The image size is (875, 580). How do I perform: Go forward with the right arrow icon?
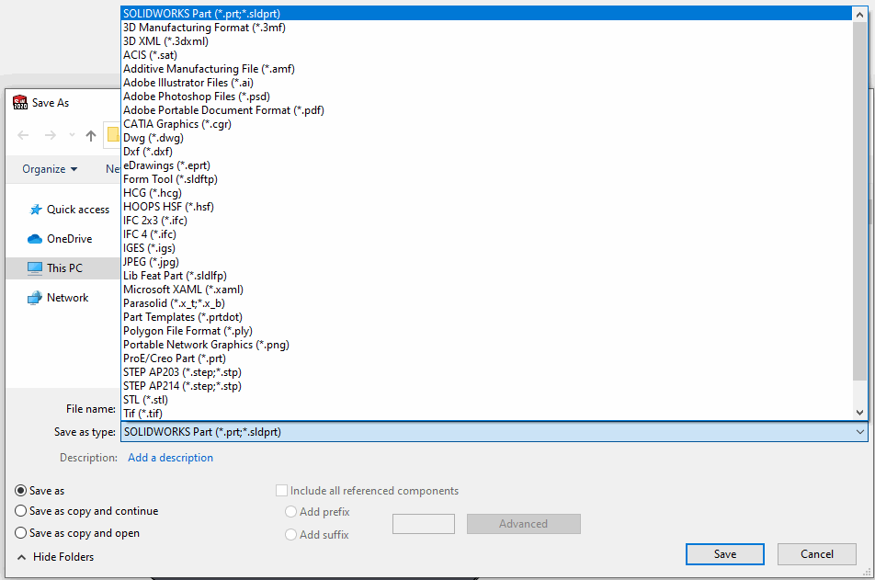[51, 135]
